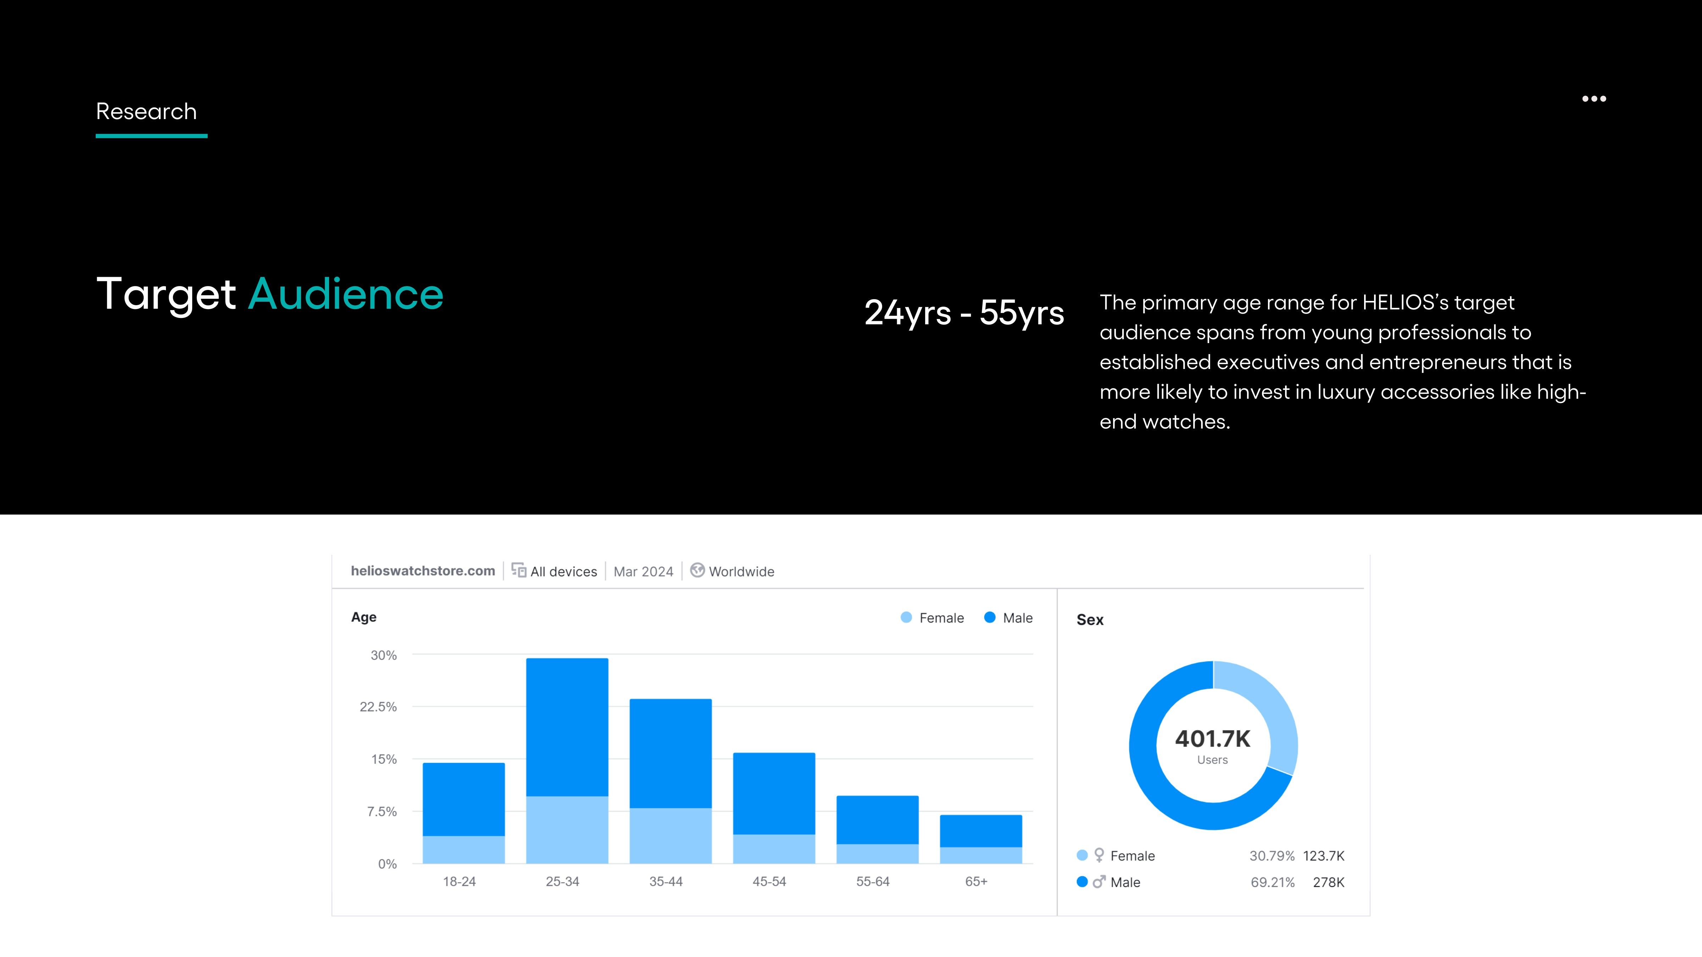
Task: Toggle the Male label in the Age legend
Action: point(1018,618)
